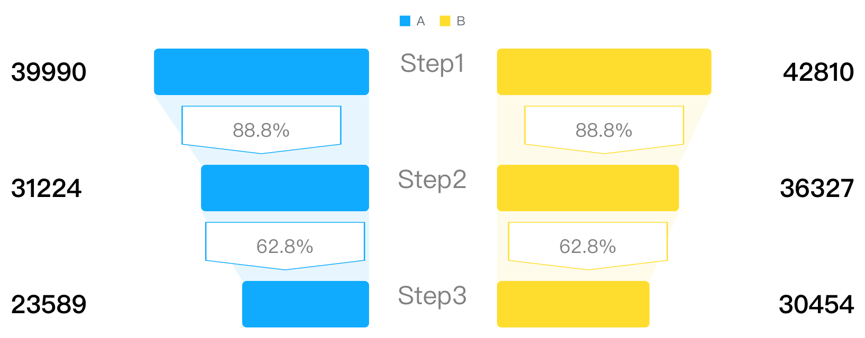Select the yellow Step1 bar
Image resolution: width=865 pixels, height=338 pixels.
click(604, 72)
